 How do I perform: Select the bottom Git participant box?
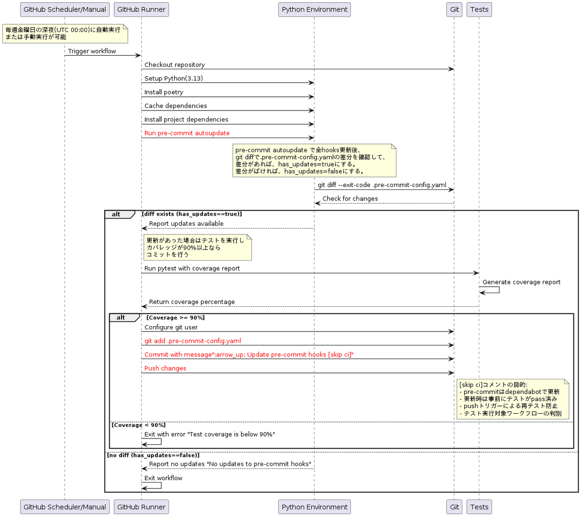pyautogui.click(x=453, y=507)
